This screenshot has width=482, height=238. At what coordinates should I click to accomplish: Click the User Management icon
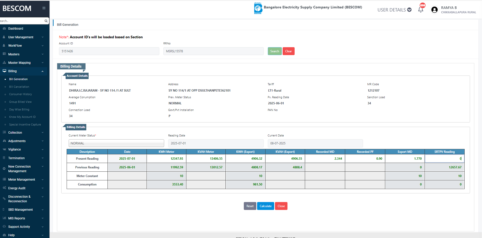[4, 37]
